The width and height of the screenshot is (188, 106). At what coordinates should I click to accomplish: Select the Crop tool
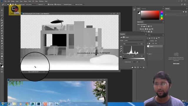(2, 20)
